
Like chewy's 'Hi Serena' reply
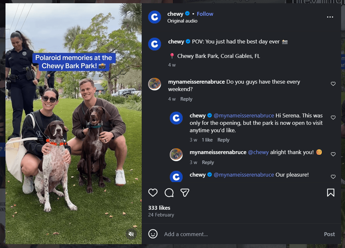333,117
